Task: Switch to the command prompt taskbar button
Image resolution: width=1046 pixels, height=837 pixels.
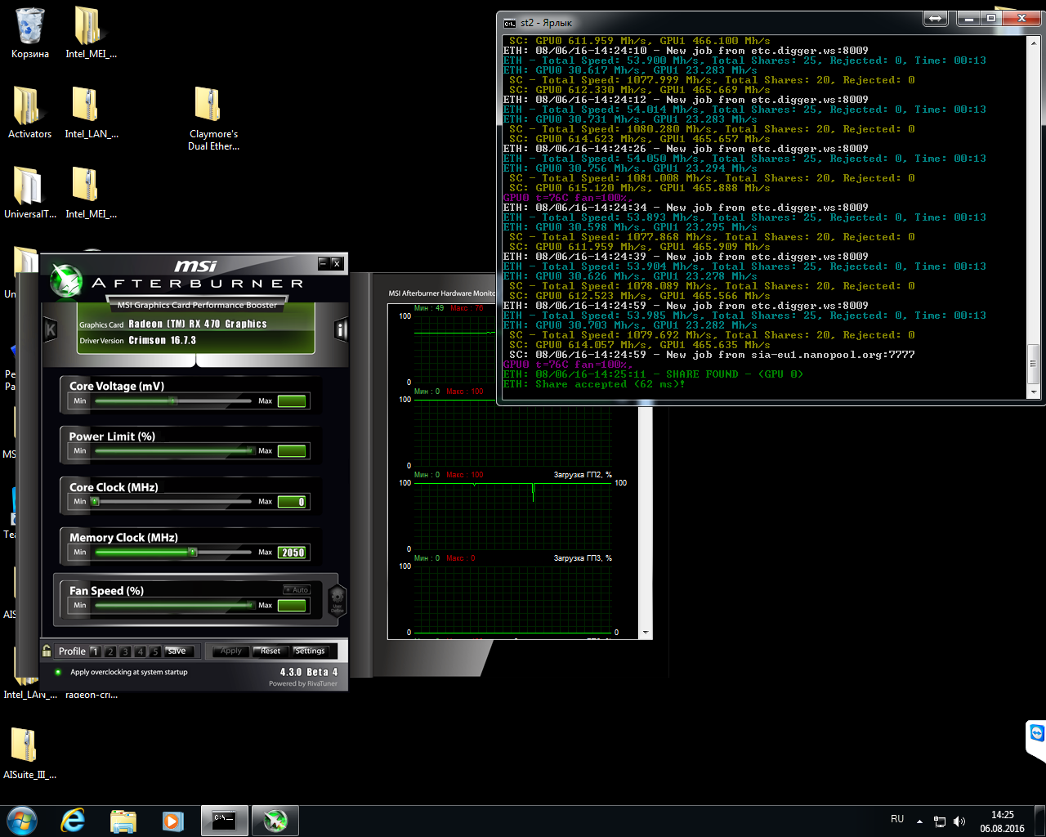Action: click(x=225, y=821)
